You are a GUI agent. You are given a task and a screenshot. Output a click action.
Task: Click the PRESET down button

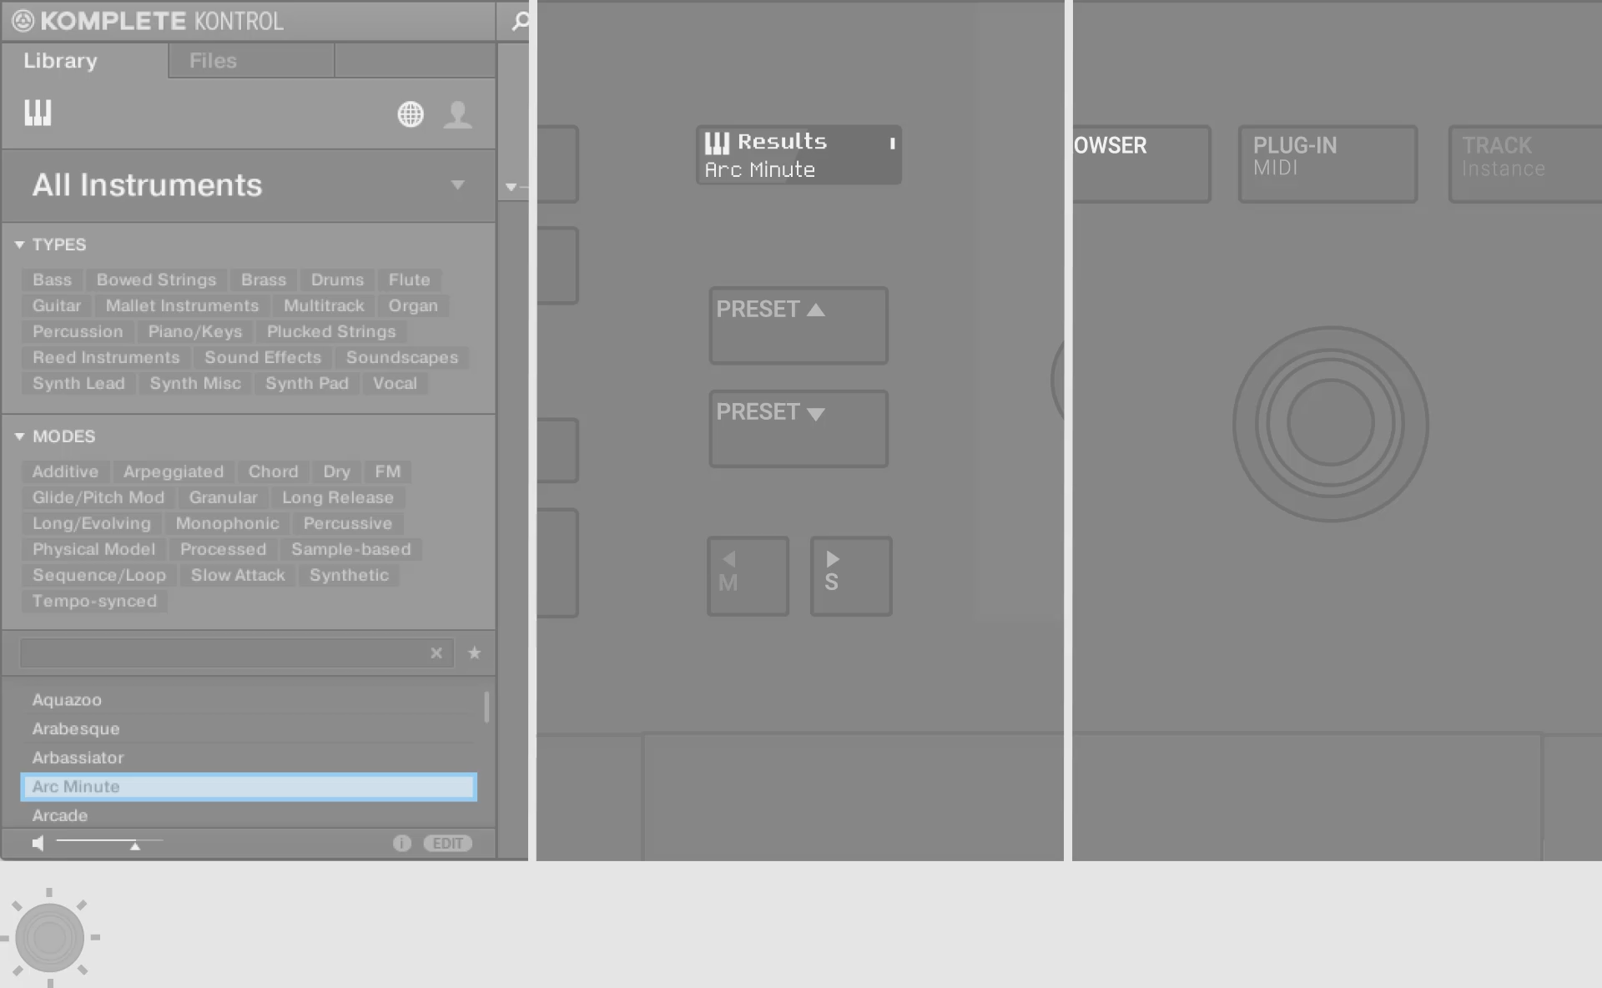798,429
